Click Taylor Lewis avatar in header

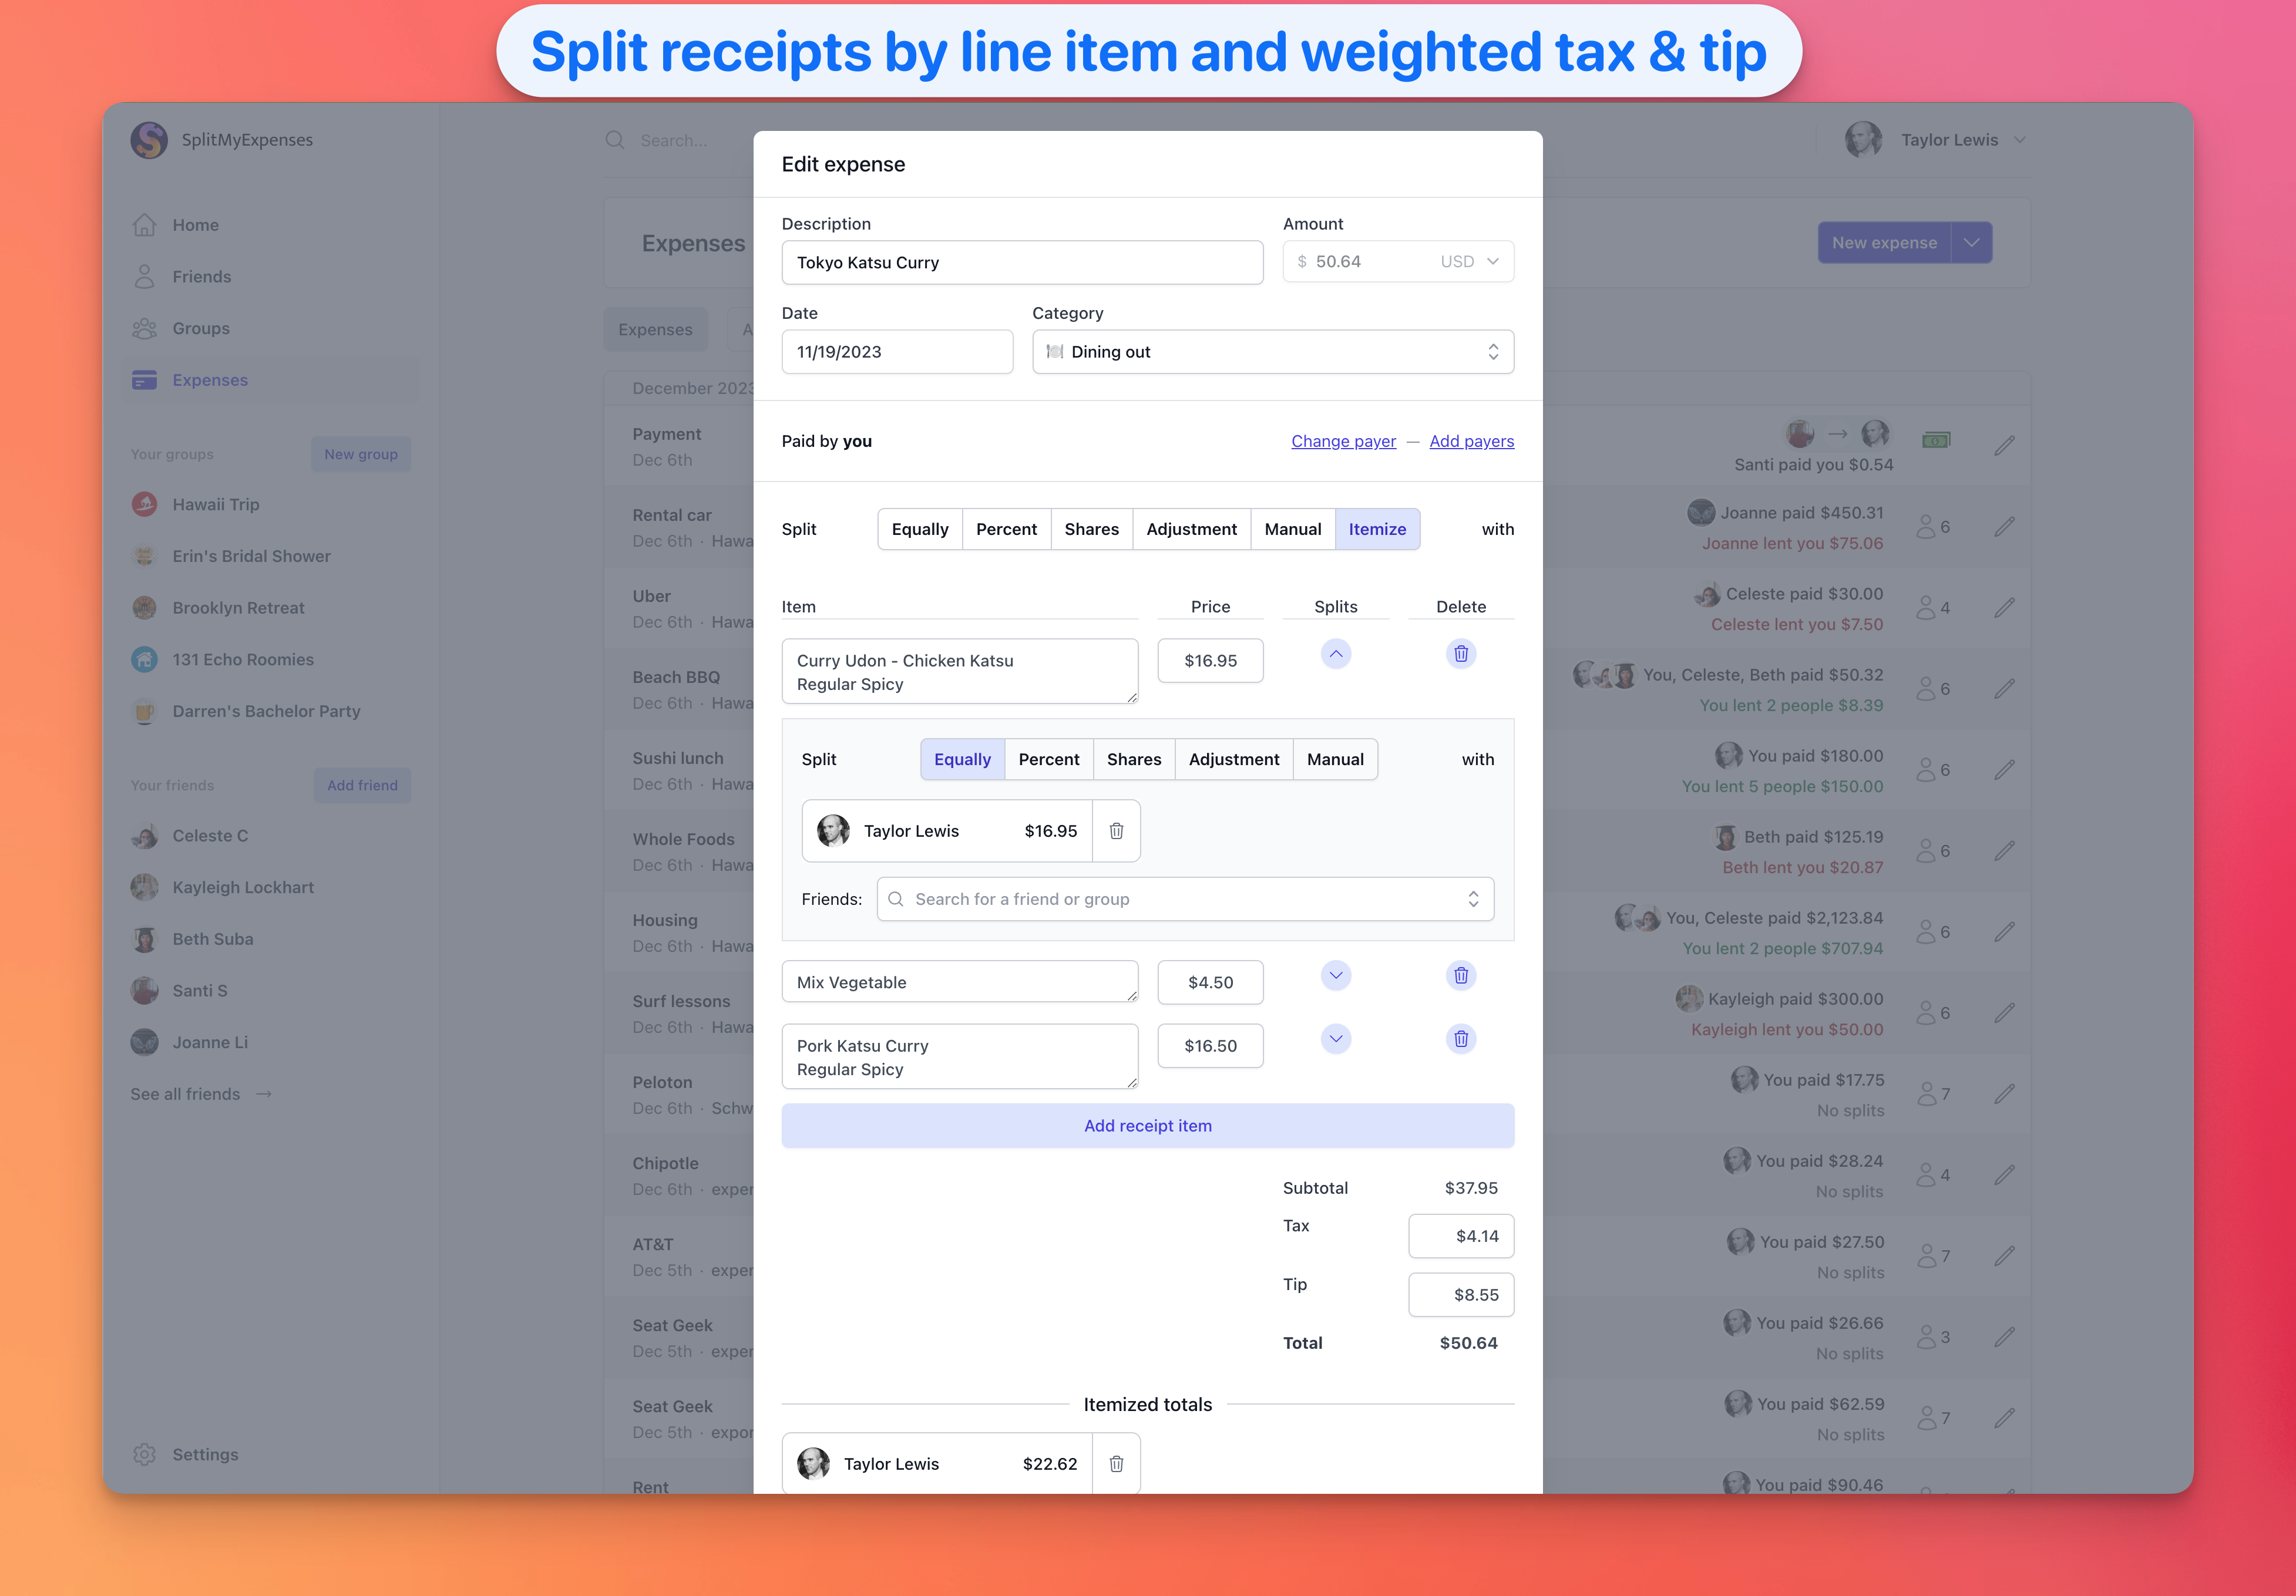pyautogui.click(x=1864, y=140)
